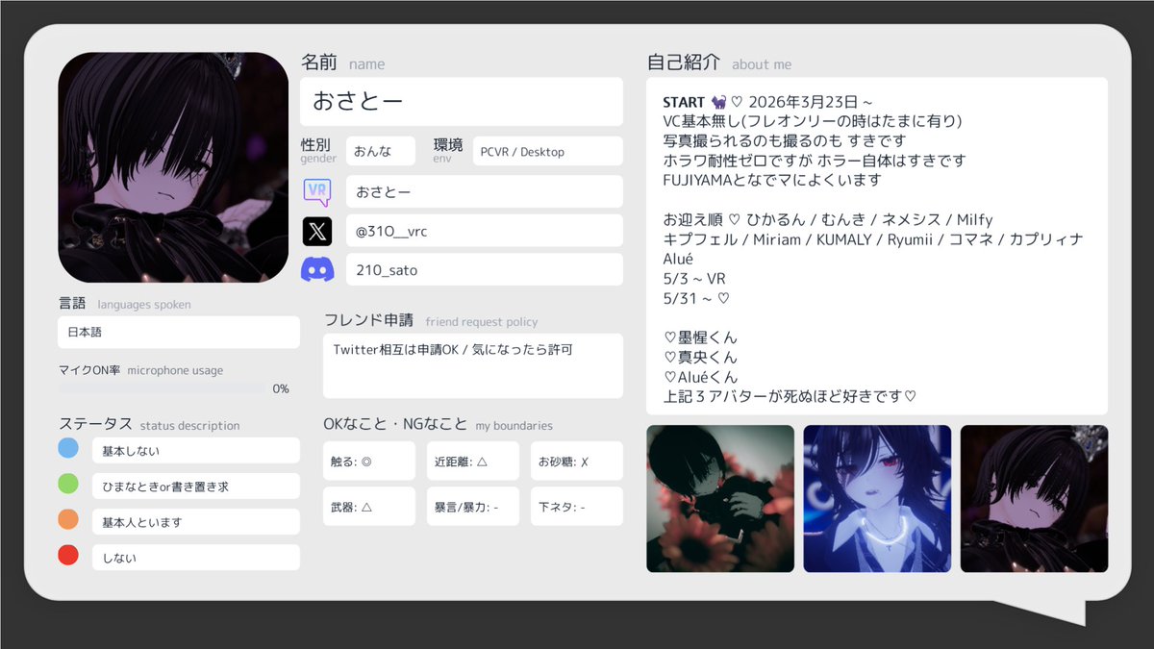The image size is (1154, 649).
Task: Open the sunflower avatar thumbnail
Action: pos(720,499)
